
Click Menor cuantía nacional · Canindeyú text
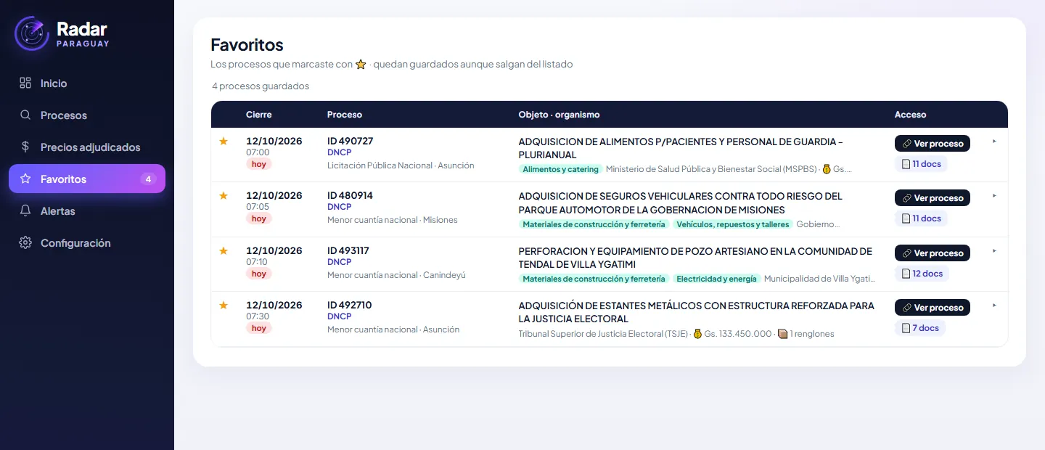click(x=396, y=275)
